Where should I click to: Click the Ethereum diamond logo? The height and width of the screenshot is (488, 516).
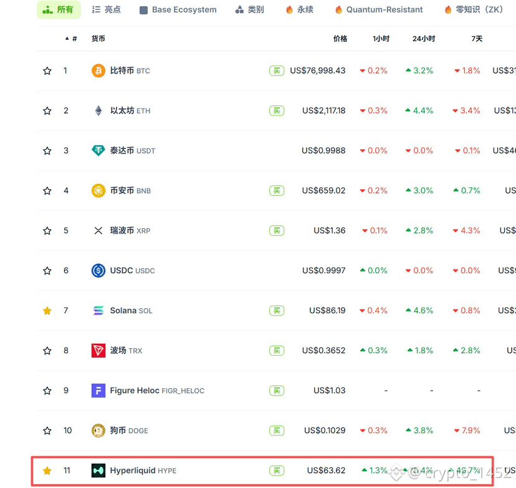(98, 110)
